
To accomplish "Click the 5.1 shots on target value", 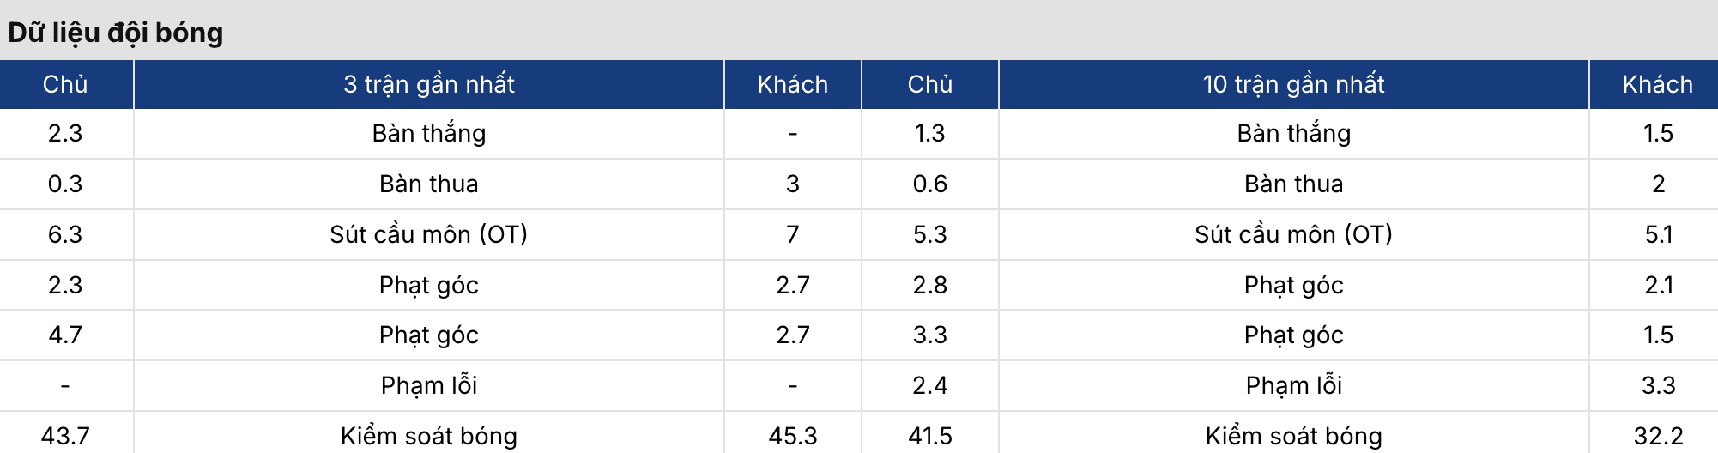I will point(1658,234).
